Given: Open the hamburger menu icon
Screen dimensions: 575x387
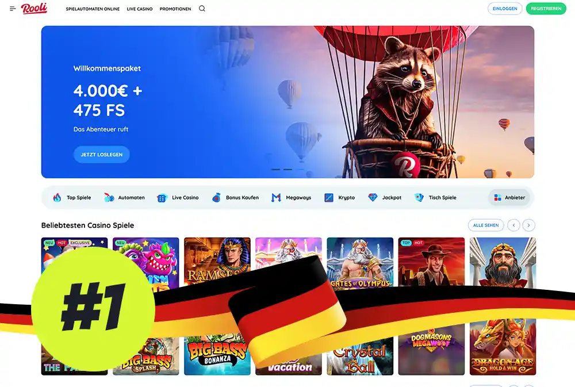Looking at the screenshot, I should 13,9.
